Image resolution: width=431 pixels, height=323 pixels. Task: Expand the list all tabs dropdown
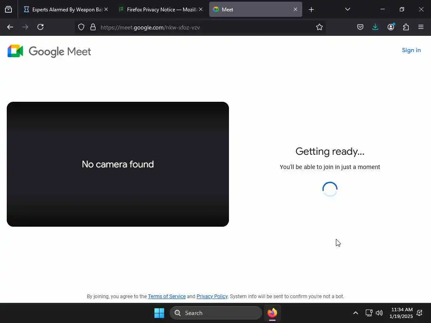point(347,9)
